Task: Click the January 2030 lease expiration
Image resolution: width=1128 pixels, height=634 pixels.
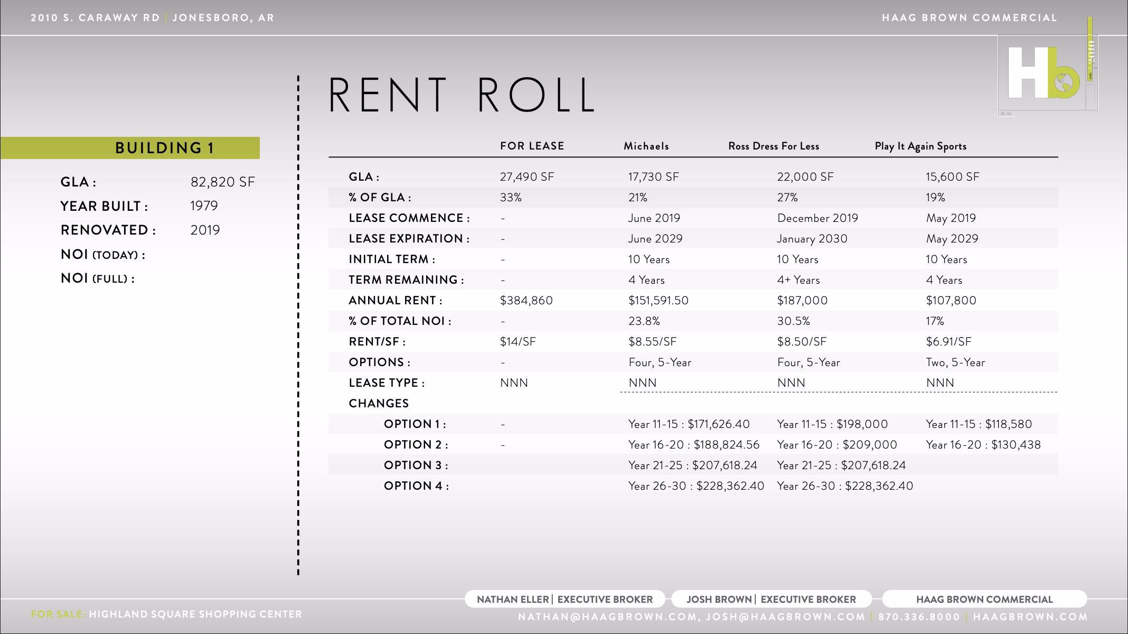Action: point(812,239)
